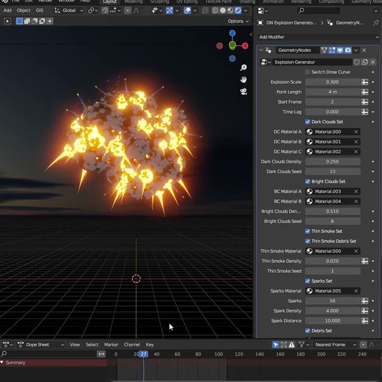This screenshot has height=382, width=382.
Task: Uncheck Sparks Set checkbox
Action: [x=307, y=281]
